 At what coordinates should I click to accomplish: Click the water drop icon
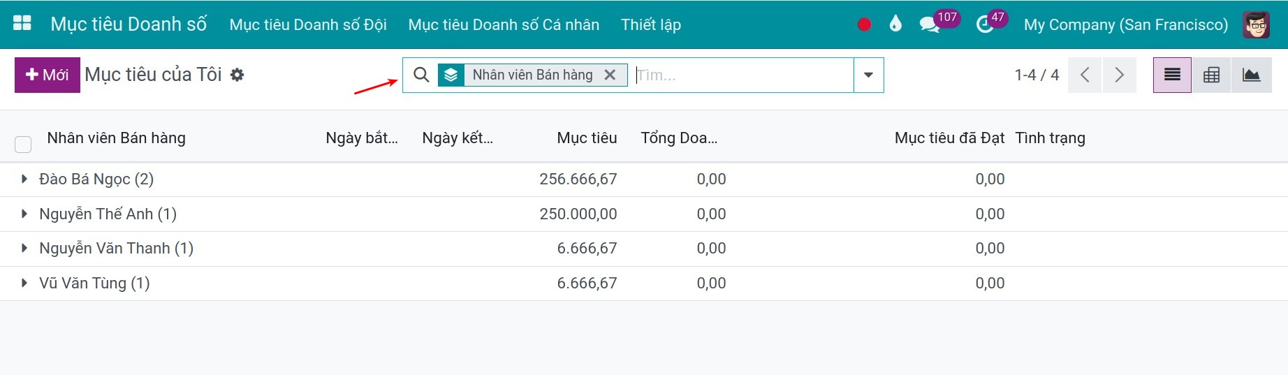coord(895,24)
